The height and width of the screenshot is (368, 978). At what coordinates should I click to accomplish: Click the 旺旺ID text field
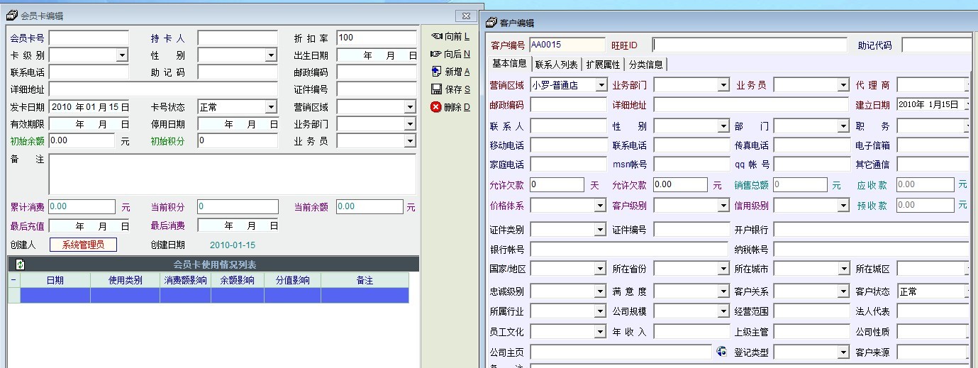point(749,45)
